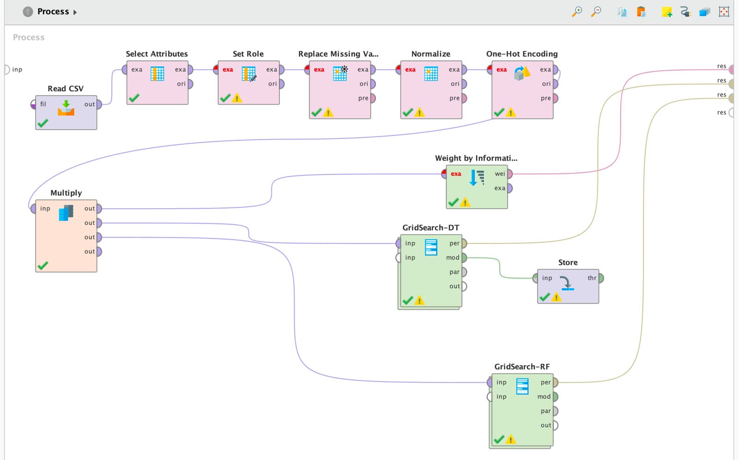
Task: Select the Normalize operator icon
Action: (431, 74)
